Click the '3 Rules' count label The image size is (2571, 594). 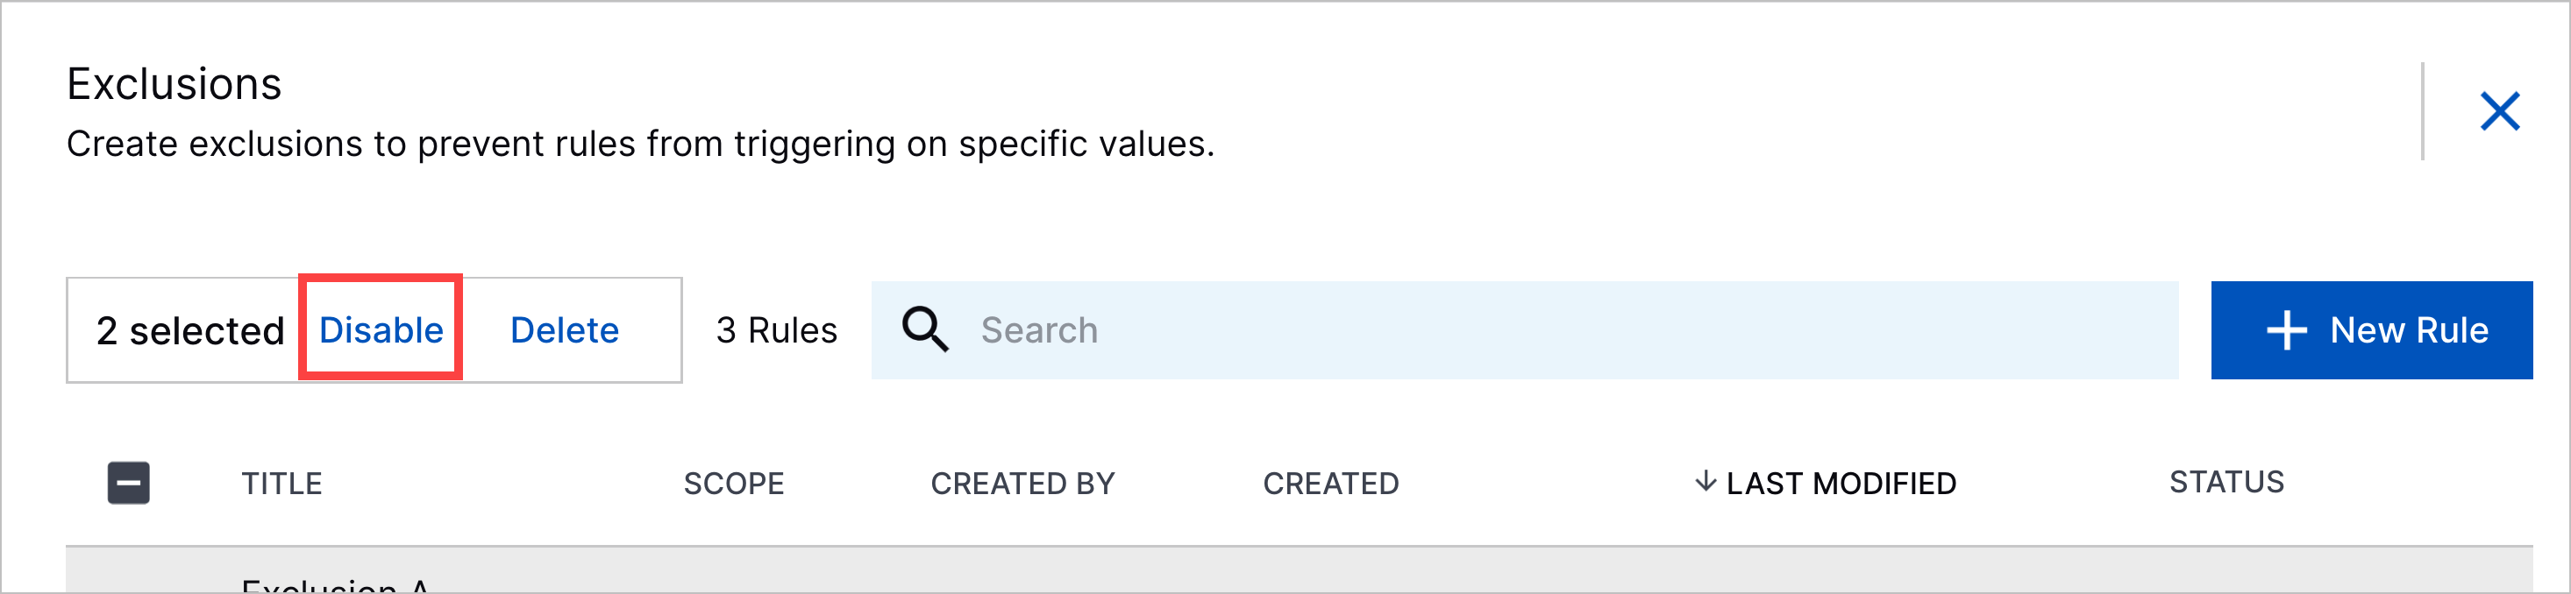pyautogui.click(x=777, y=330)
